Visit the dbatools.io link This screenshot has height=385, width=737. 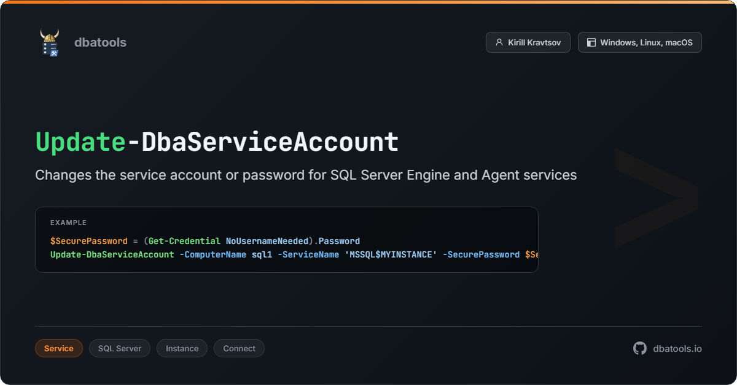coord(677,348)
